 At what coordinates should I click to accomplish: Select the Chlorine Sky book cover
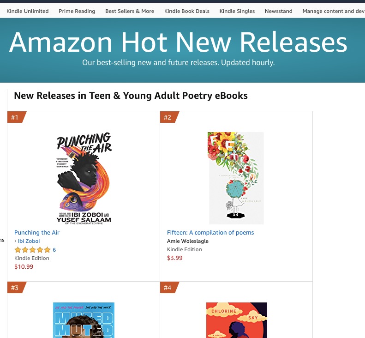236,320
